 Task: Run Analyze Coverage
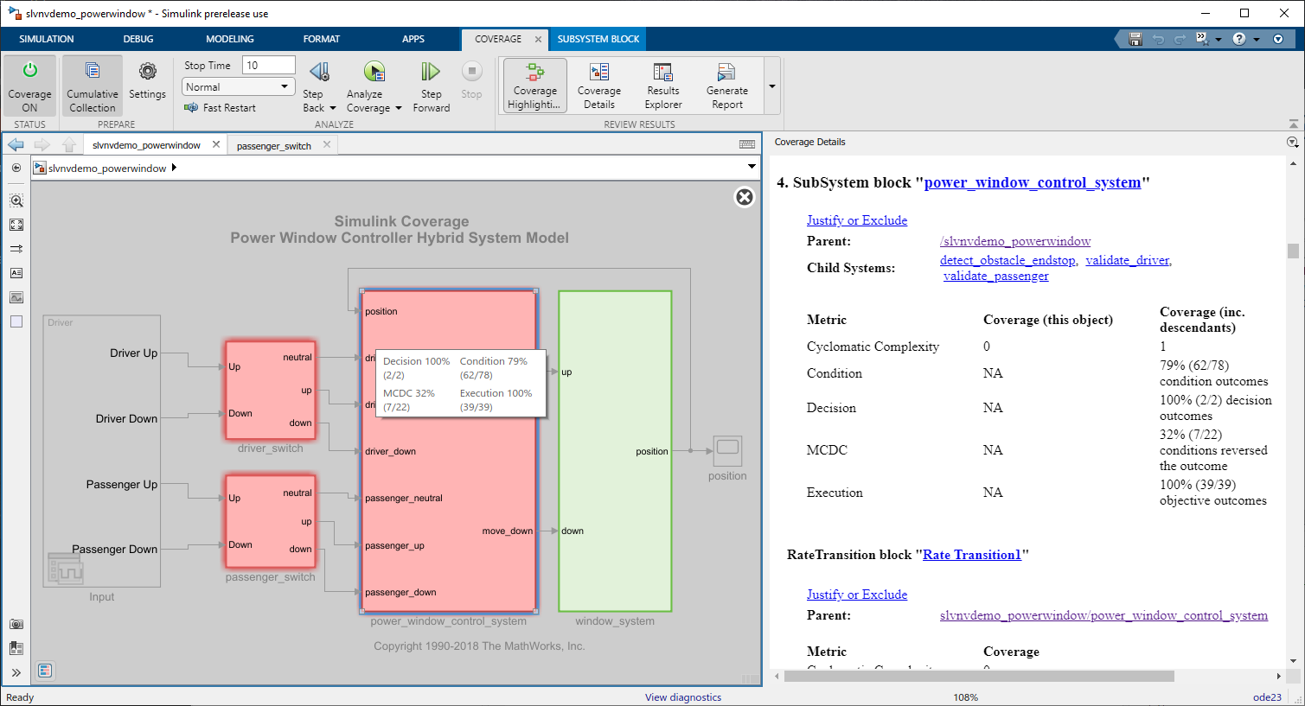(x=374, y=73)
